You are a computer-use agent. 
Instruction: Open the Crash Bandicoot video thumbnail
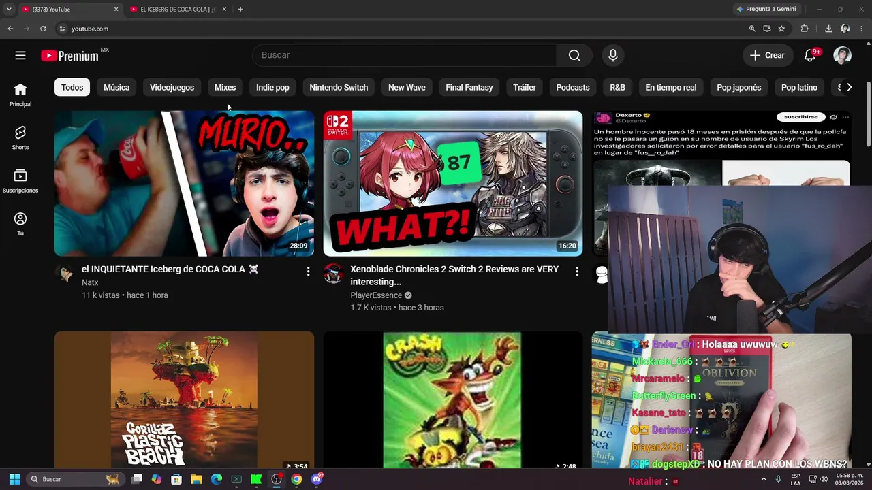pyautogui.click(x=453, y=400)
